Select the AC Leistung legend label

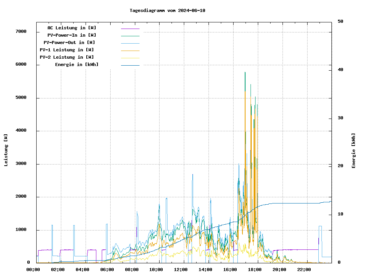click(x=72, y=28)
